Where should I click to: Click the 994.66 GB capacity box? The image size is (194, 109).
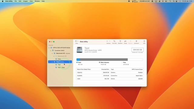click(x=137, y=50)
